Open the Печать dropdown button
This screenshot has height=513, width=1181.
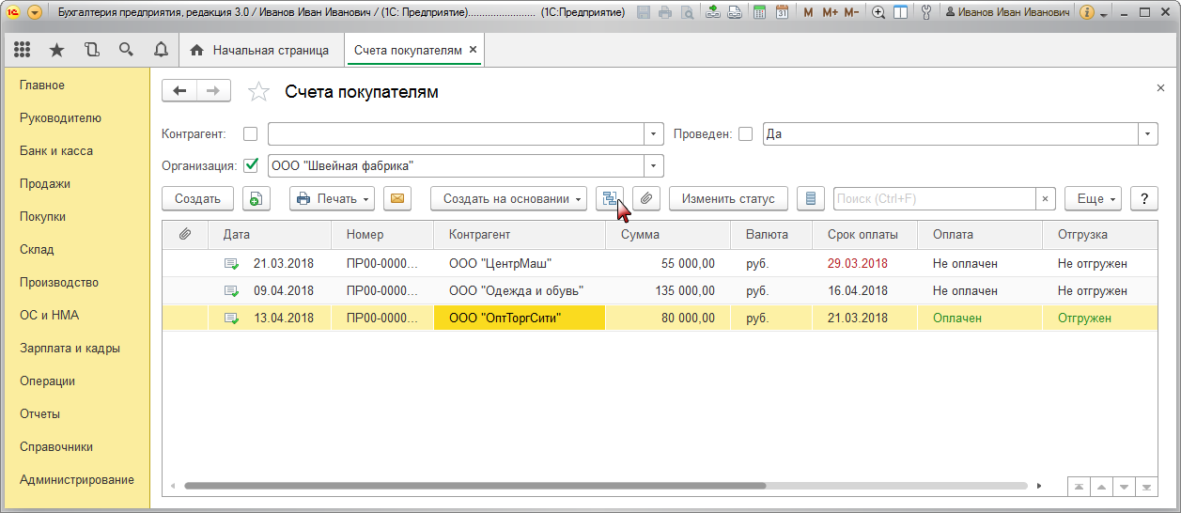(332, 198)
